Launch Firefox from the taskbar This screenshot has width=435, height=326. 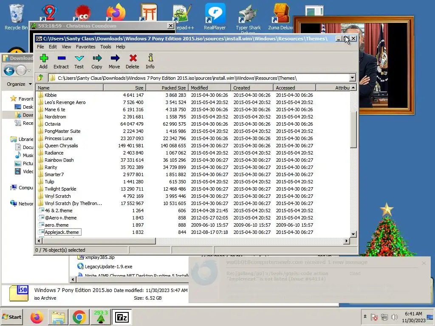[x=37, y=317]
